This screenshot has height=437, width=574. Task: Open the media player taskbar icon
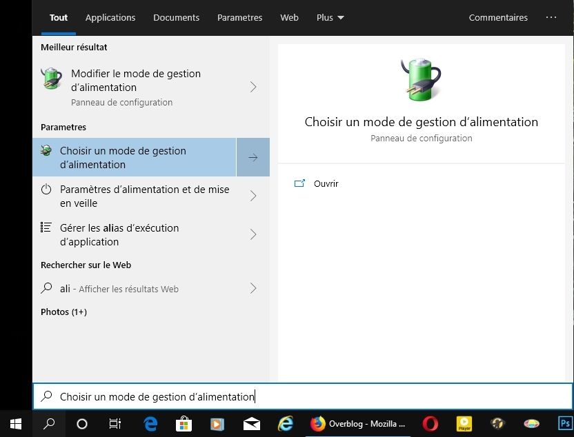[217, 424]
